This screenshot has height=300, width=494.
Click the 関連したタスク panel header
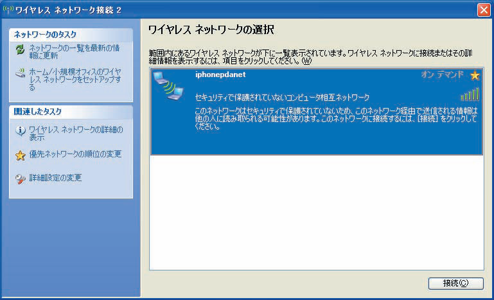71,112
